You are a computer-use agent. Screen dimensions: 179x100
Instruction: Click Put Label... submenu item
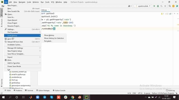[54, 41]
